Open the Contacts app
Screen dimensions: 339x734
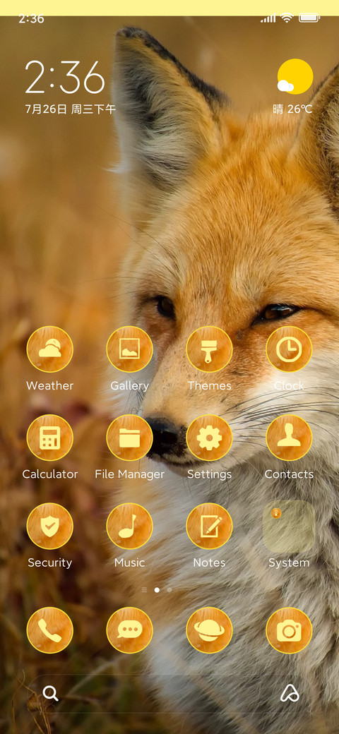coord(289,438)
